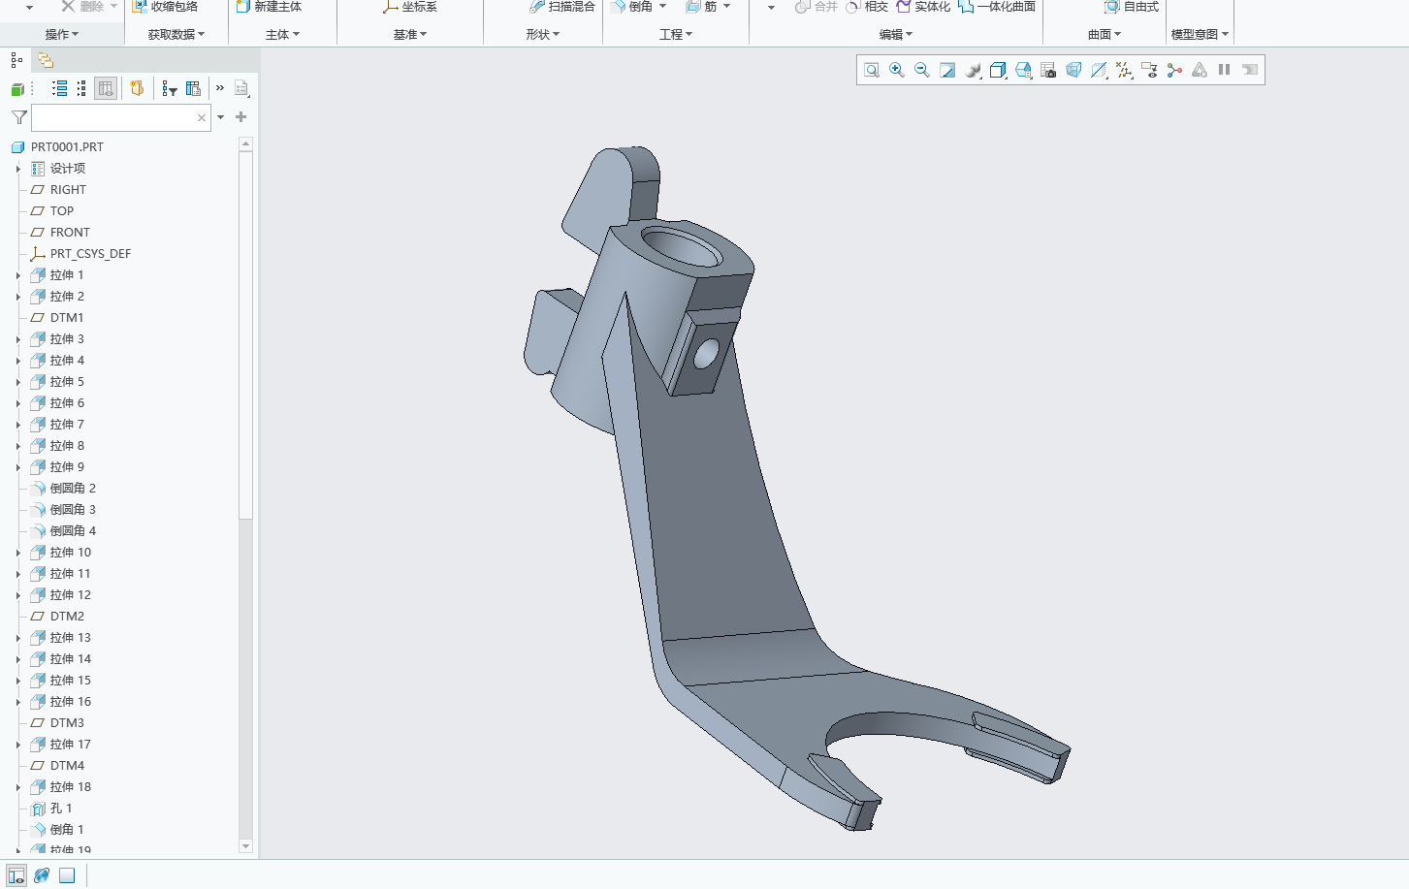Select 孔 1 feature in tree
The width and height of the screenshot is (1409, 889).
click(x=51, y=809)
